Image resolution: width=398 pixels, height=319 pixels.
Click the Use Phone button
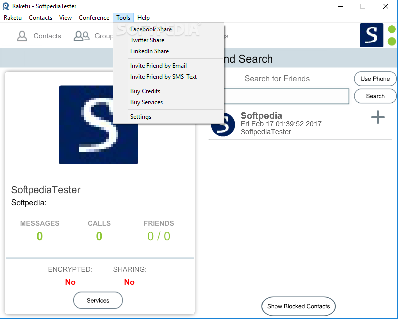pos(375,79)
